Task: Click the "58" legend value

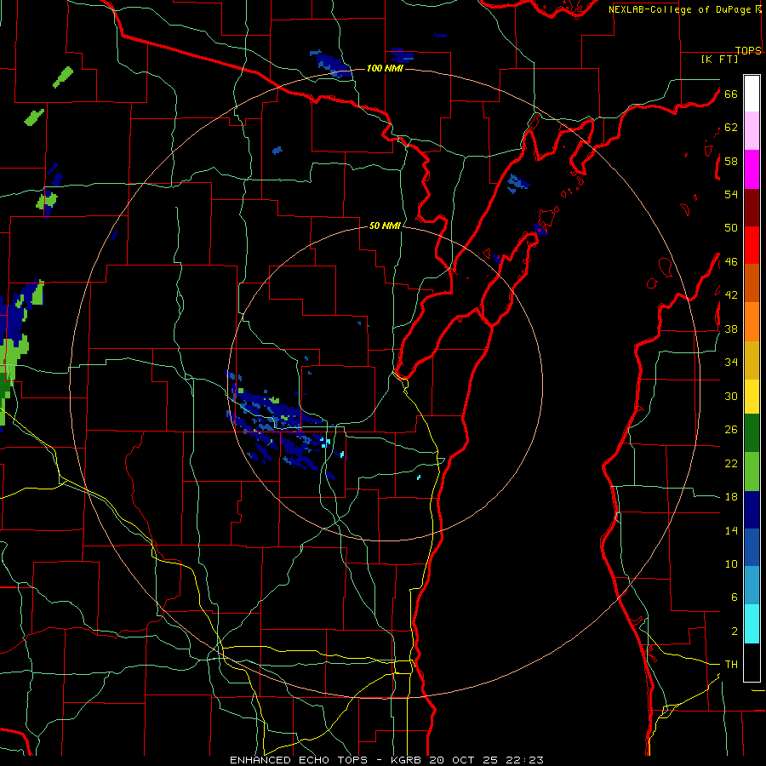Action: (x=731, y=161)
